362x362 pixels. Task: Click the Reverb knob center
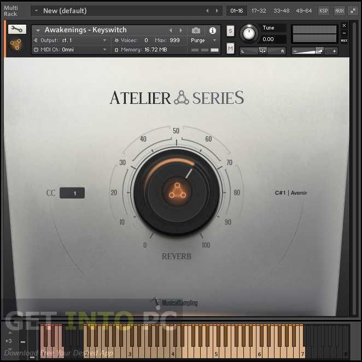[177, 192]
